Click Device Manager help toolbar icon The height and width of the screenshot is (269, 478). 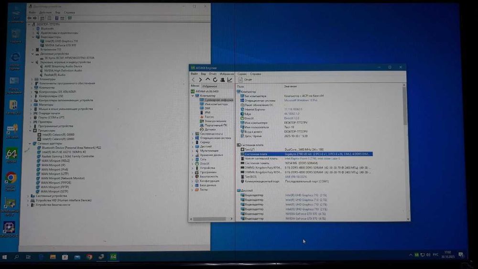[x=57, y=18]
